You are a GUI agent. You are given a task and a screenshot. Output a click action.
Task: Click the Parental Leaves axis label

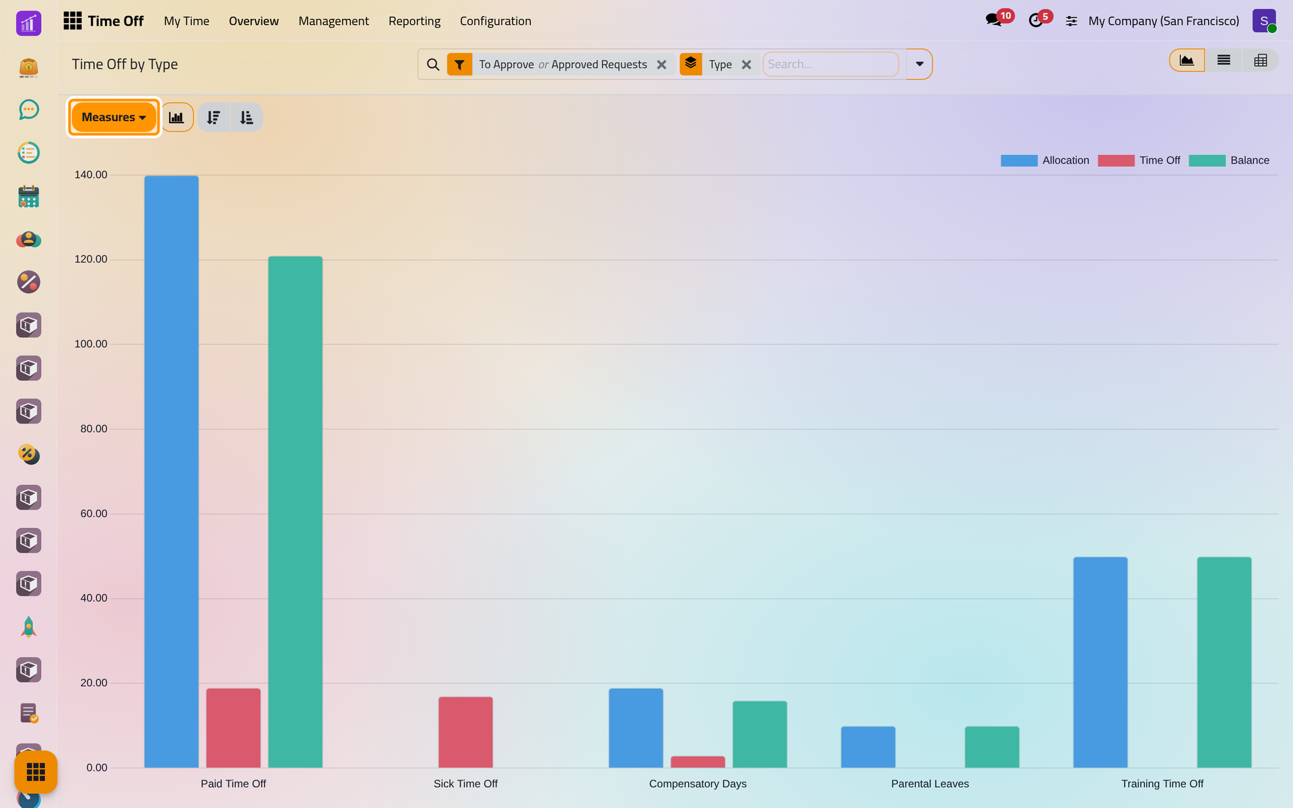[930, 784]
